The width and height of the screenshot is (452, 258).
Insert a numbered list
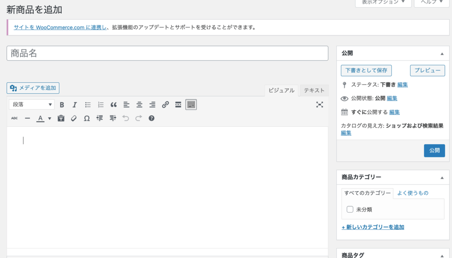click(101, 105)
